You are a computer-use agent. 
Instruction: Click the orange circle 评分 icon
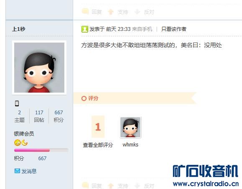84,98
